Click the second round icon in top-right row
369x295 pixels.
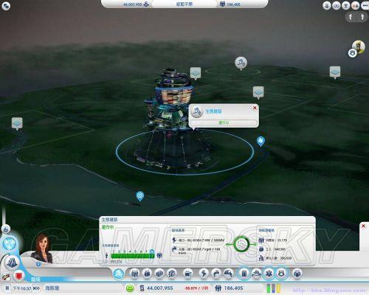[x=337, y=6]
